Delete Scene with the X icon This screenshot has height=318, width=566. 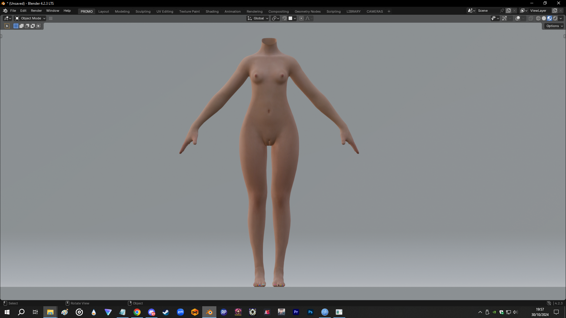click(515, 11)
